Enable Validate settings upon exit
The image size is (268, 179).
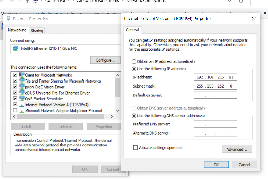[135, 148]
